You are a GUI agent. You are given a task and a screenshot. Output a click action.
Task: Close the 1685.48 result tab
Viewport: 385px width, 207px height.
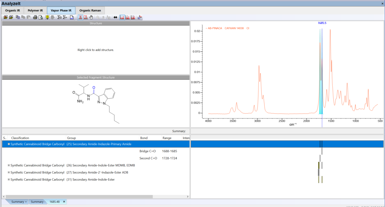tap(64, 202)
